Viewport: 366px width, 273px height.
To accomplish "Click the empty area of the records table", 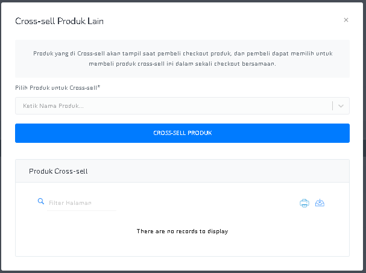I will point(182,246).
